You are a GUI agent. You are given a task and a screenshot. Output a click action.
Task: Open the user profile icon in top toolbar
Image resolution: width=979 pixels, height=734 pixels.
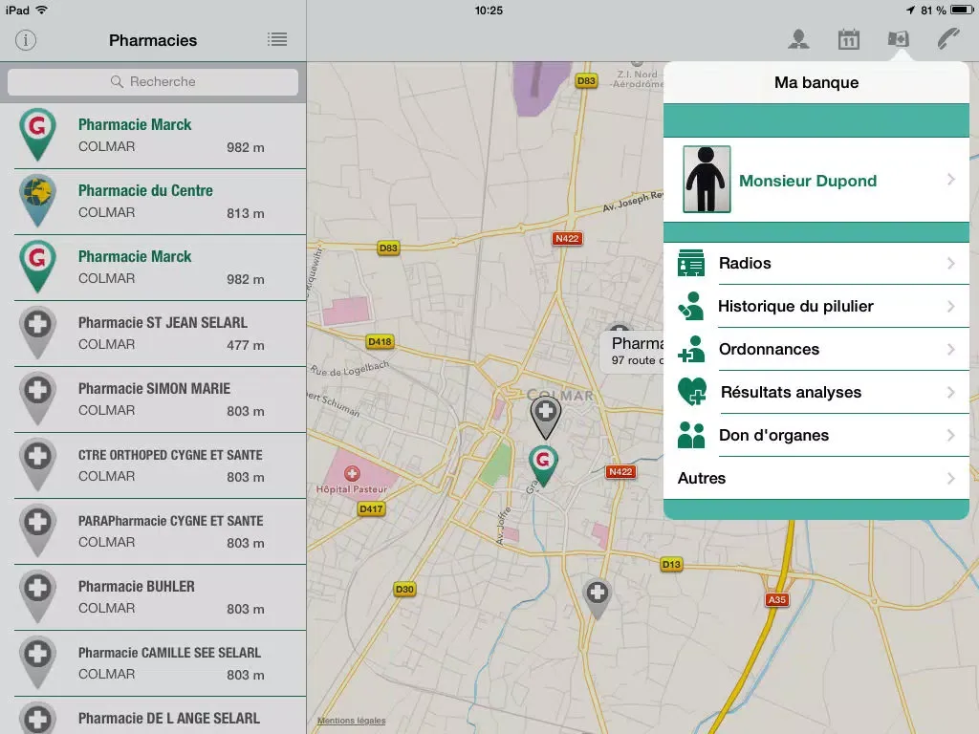tap(798, 39)
